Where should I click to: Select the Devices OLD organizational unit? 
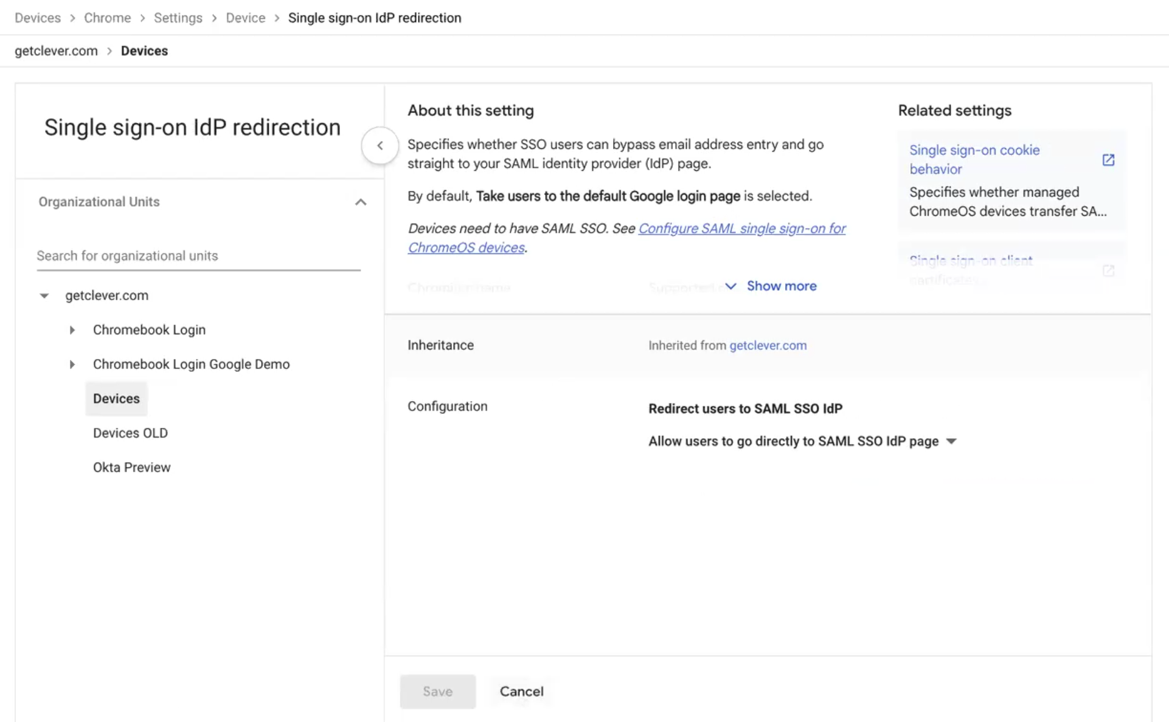130,433
